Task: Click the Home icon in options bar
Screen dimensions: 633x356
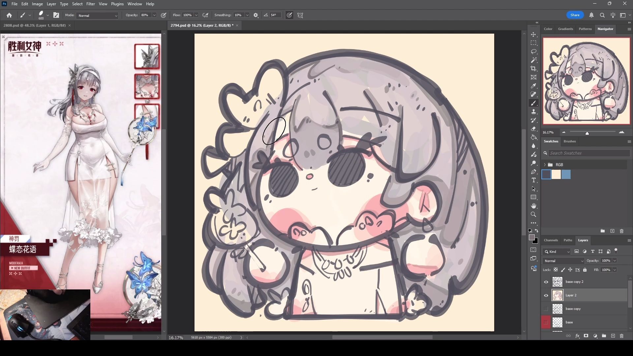Action: coord(9,15)
